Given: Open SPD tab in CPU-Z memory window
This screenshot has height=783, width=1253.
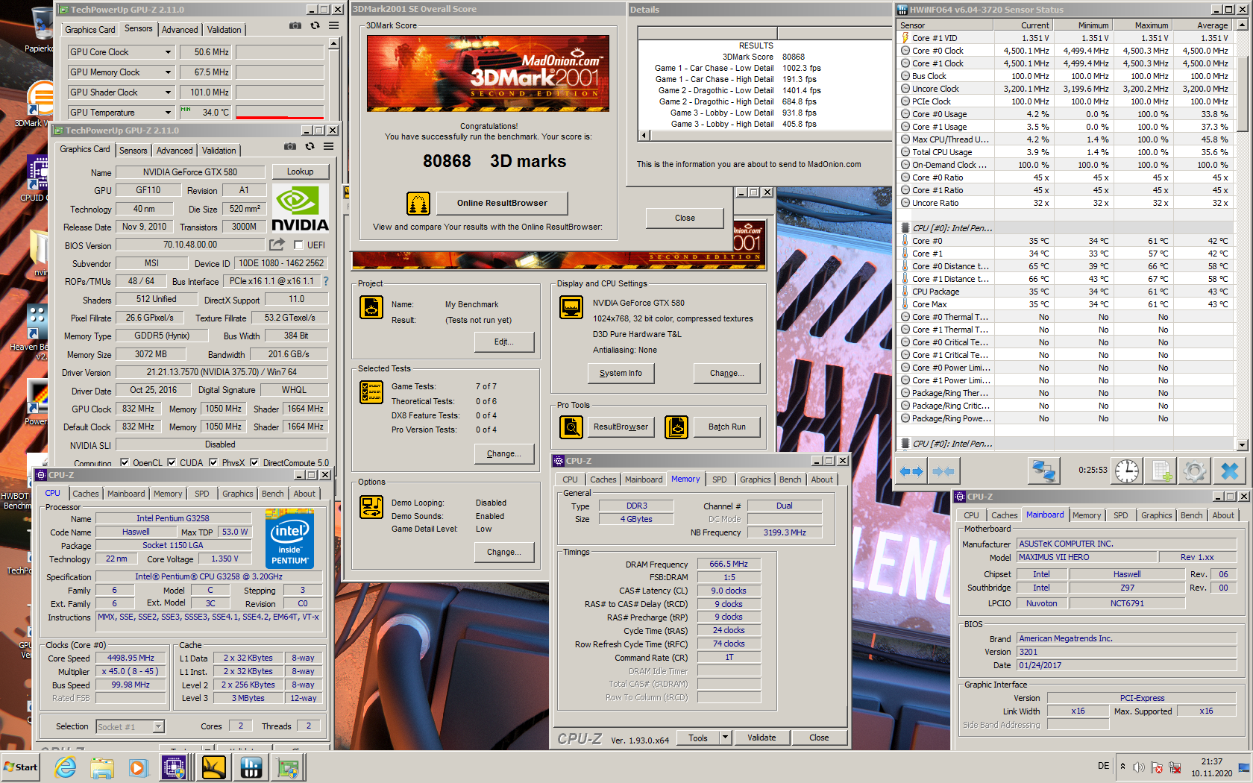Looking at the screenshot, I should tap(719, 479).
